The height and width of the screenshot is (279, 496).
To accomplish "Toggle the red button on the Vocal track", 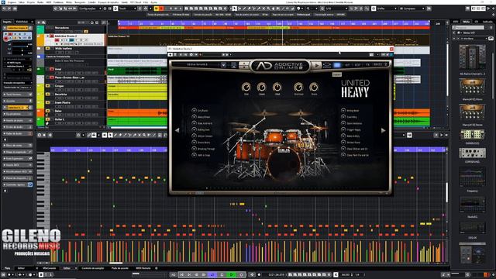I will pos(52,69).
